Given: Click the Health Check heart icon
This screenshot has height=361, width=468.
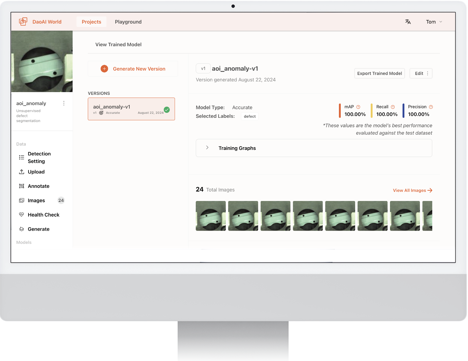Looking at the screenshot, I should coord(21,215).
